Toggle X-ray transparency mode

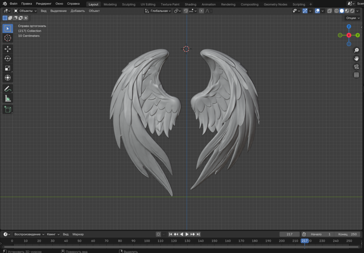coord(330,11)
